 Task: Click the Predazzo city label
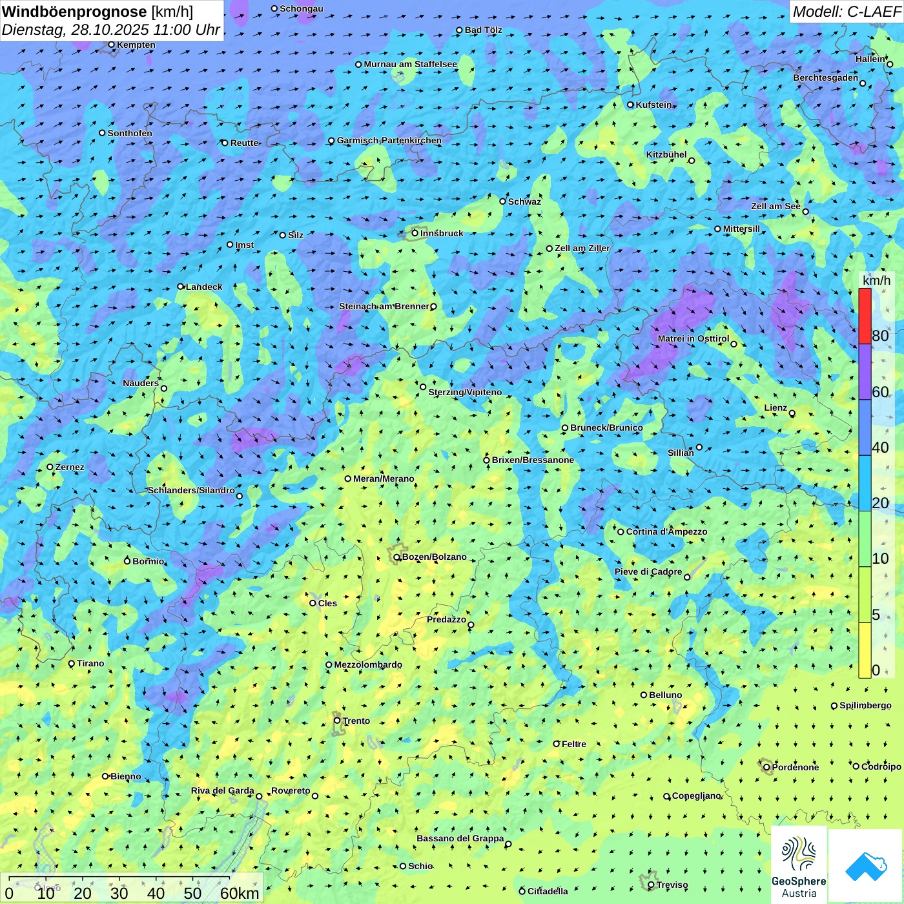coord(446,619)
